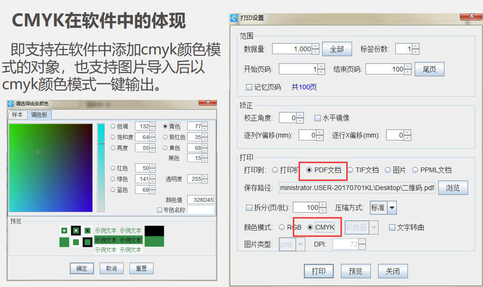483x287 pixels.
Task: Expand the 图片类型 png dropdown
Action: pos(300,244)
